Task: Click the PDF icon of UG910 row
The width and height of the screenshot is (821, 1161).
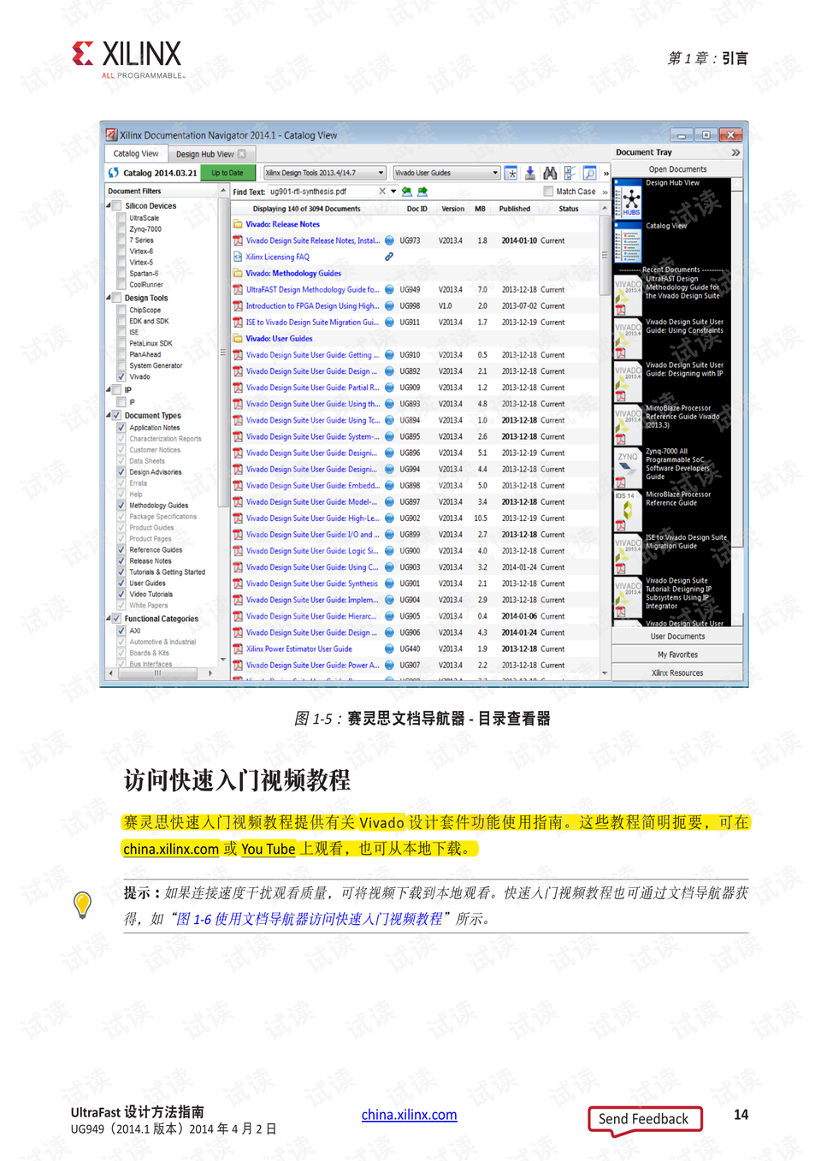Action: [238, 355]
